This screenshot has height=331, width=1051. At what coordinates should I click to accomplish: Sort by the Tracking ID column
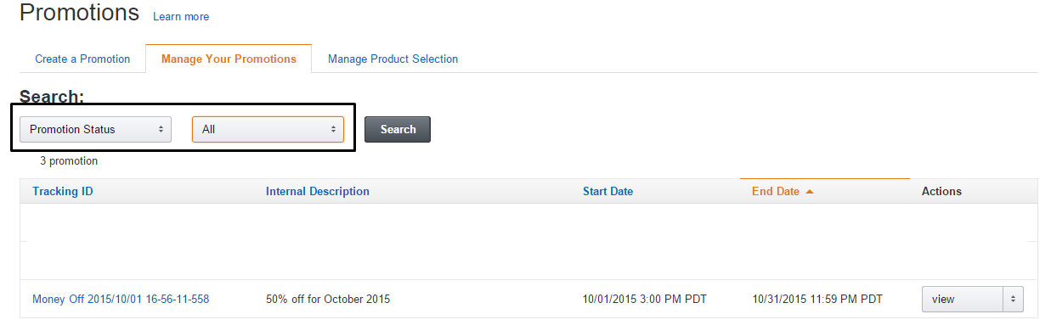point(63,191)
